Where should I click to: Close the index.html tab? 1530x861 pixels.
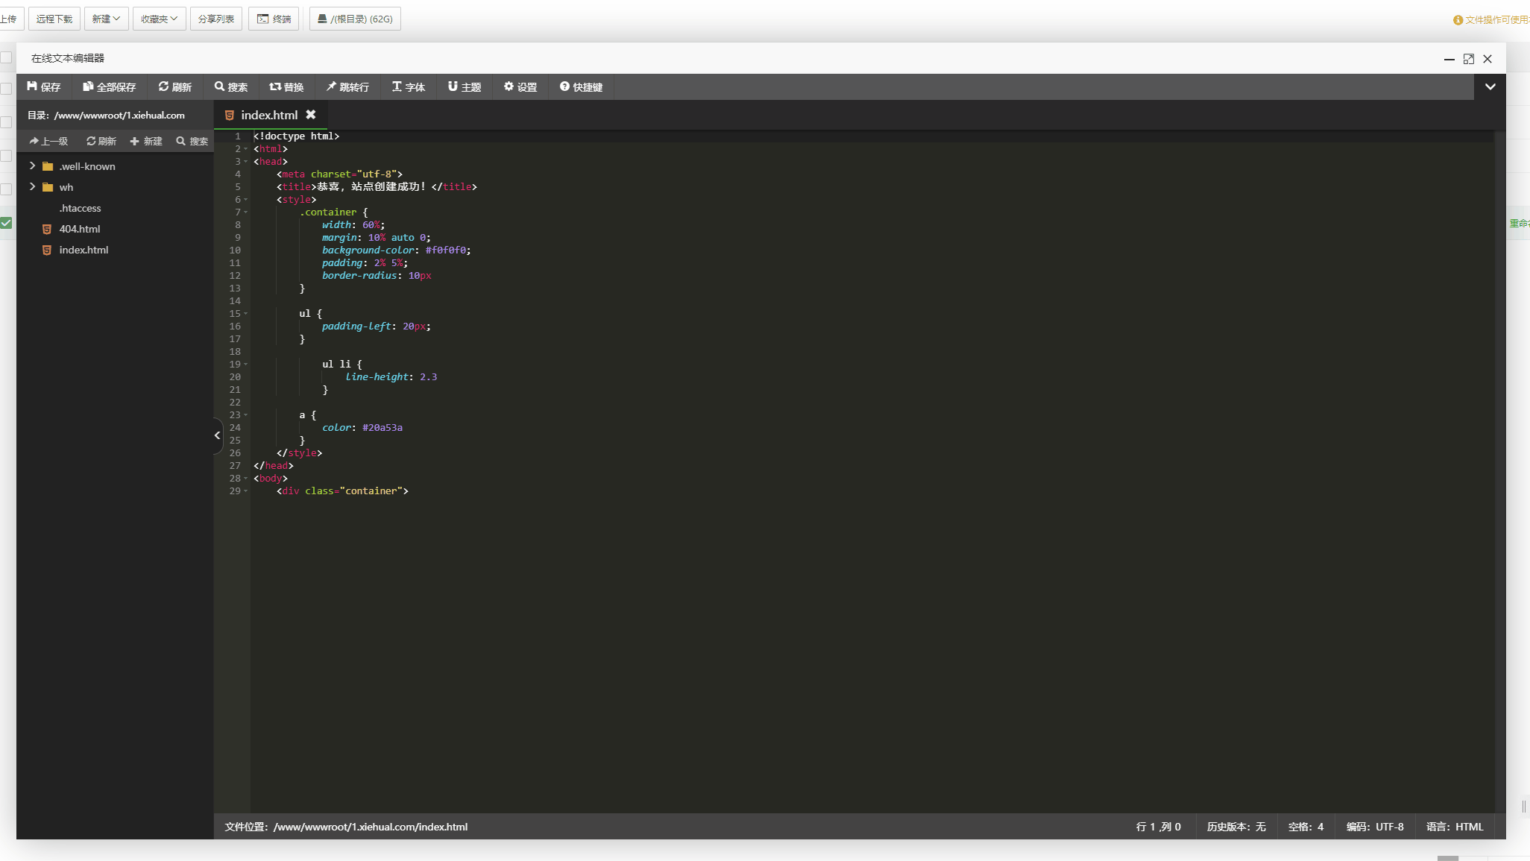pyautogui.click(x=311, y=115)
